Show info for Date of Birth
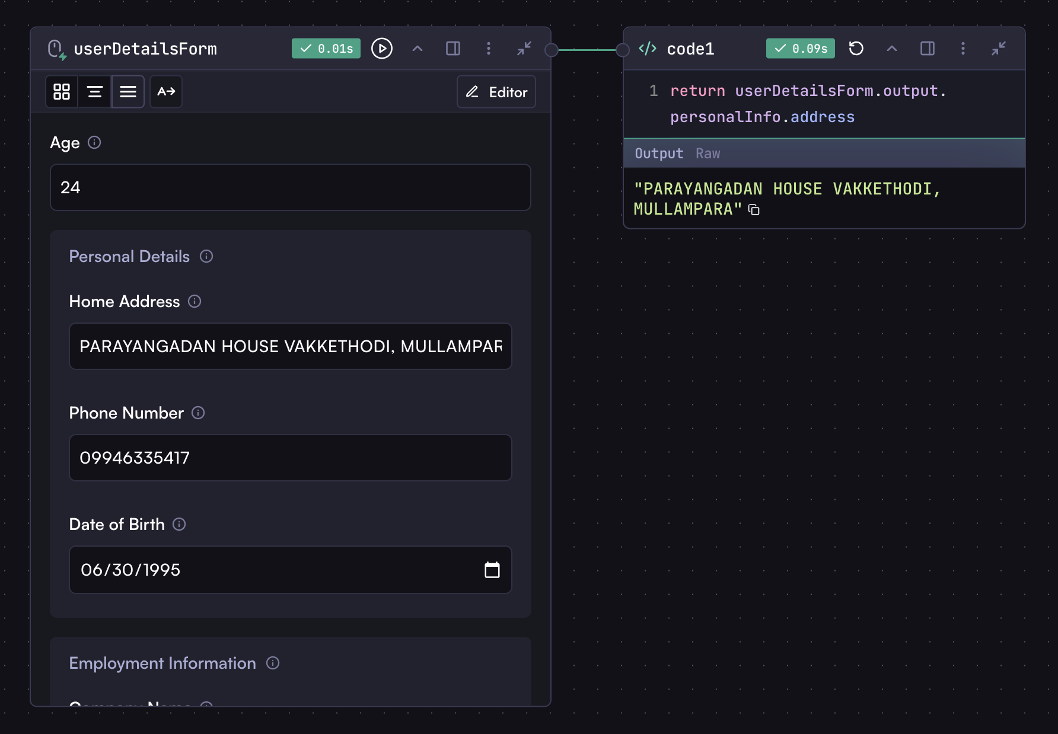The height and width of the screenshot is (734, 1058). click(x=179, y=524)
